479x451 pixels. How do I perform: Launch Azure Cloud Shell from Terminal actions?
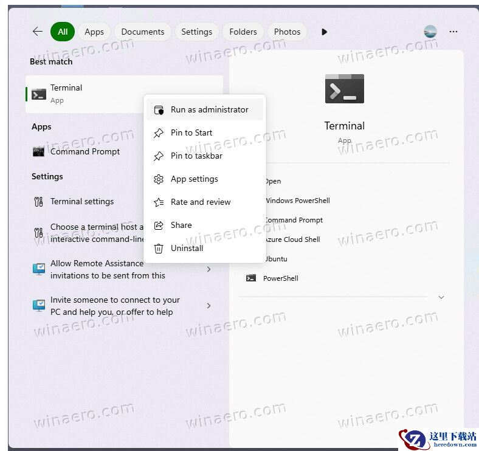point(292,239)
